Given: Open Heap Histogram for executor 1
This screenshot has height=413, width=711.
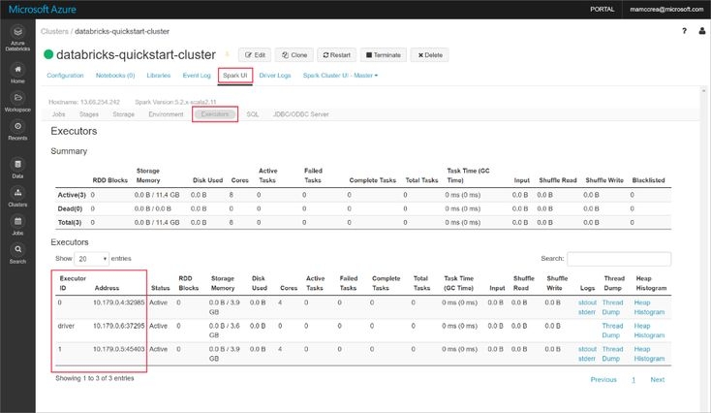Looking at the screenshot, I should pos(649,354).
